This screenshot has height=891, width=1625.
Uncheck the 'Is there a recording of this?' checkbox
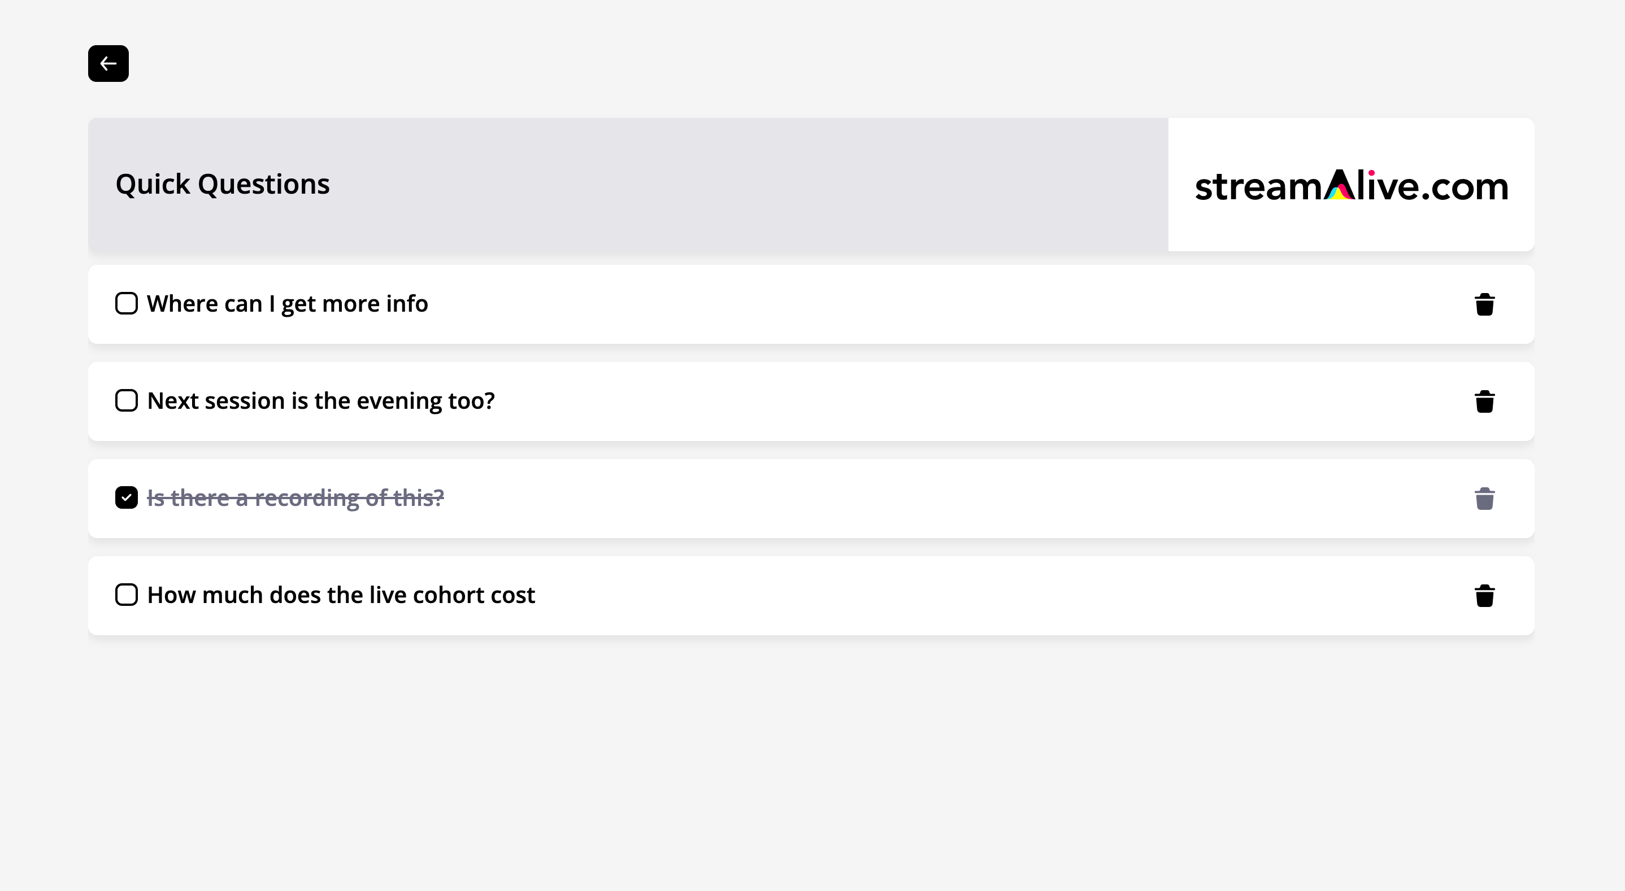(x=126, y=497)
